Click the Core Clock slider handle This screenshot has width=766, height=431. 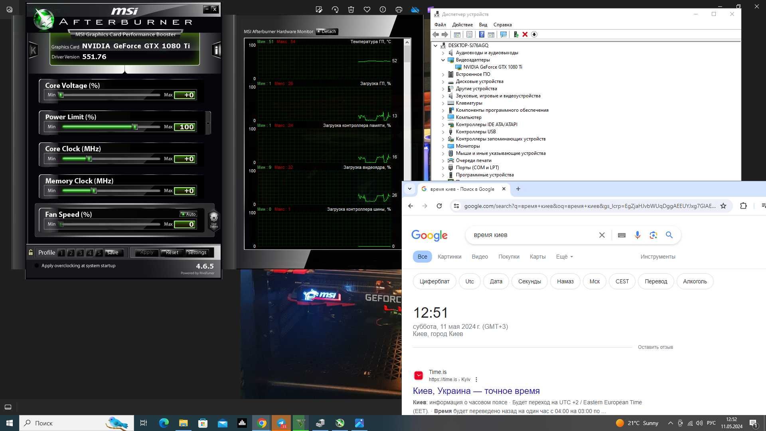pos(89,159)
